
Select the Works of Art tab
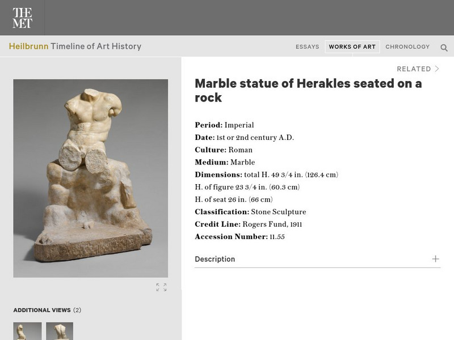point(352,47)
